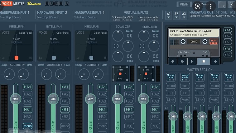Toggle A3 routing on Hardware Input 2

point(65,101)
